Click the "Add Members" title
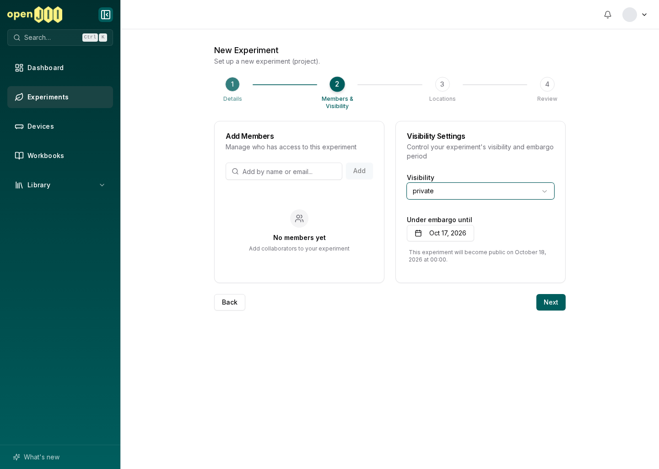This screenshot has height=469, width=659. coord(249,136)
